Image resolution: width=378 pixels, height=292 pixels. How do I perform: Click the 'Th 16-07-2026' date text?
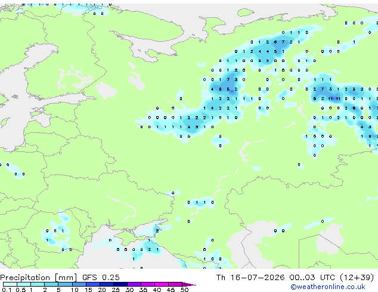[x=250, y=278]
